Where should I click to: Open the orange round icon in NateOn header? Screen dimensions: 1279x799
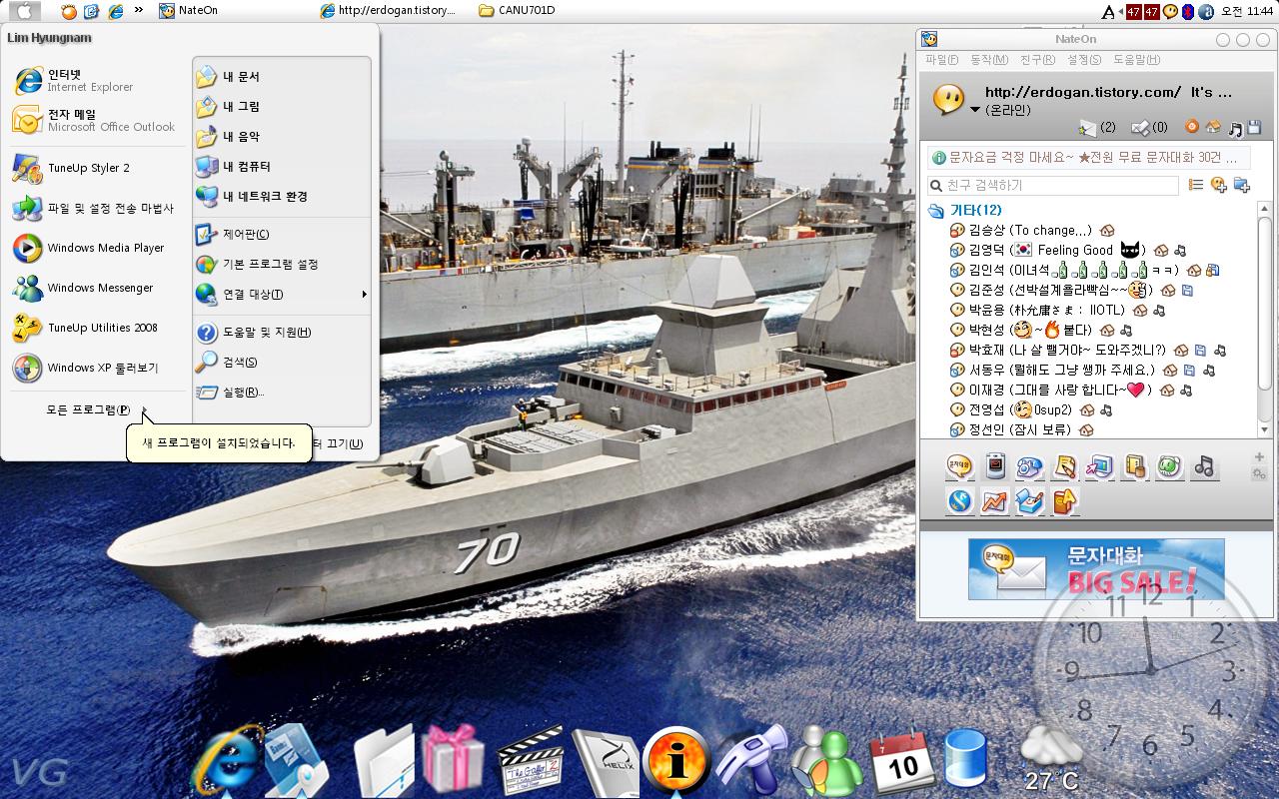[1191, 127]
